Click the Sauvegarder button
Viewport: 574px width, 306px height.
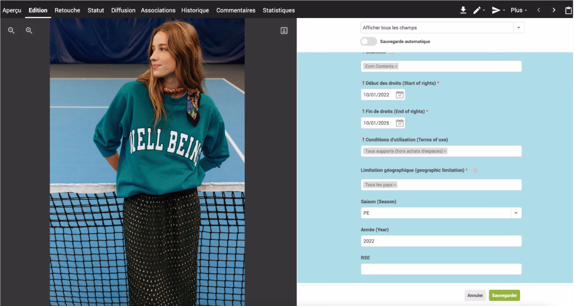point(504,295)
